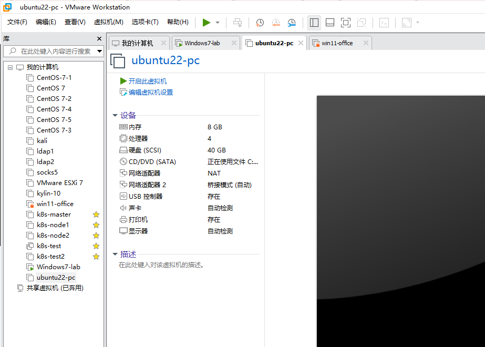Select 共享虚拟机 (已弃用) node
The height and width of the screenshot is (347, 485).
coord(55,288)
